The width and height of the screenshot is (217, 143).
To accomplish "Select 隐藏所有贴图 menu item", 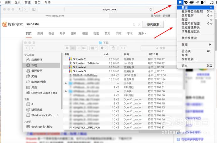I will (195, 23).
